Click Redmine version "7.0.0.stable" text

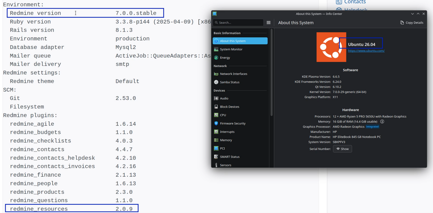point(136,13)
